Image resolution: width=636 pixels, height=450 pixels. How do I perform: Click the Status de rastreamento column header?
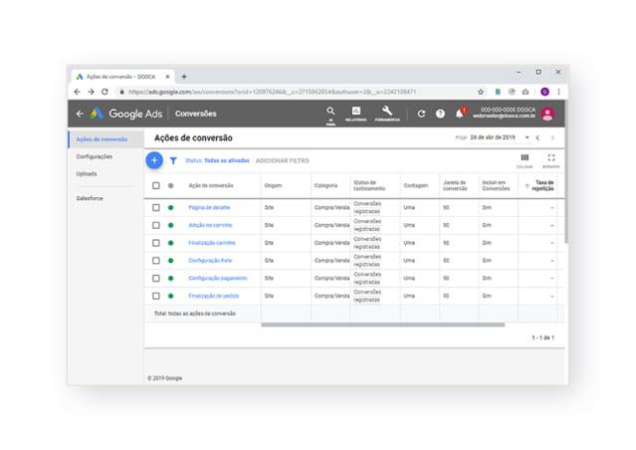[369, 185]
